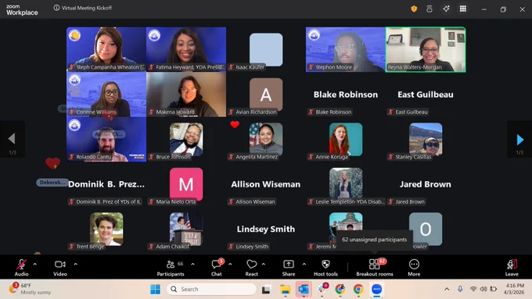Screen dimensions: 532x299
Task: Select Reyna Walters-Morgan's video tile
Action: tap(426, 49)
